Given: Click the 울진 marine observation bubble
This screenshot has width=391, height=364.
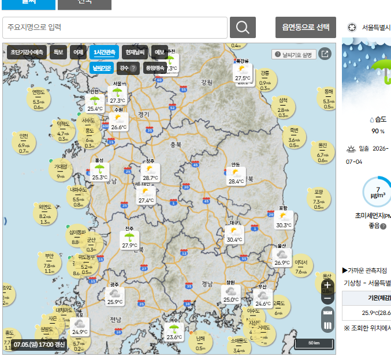Looking at the screenshot, I should point(323,152).
